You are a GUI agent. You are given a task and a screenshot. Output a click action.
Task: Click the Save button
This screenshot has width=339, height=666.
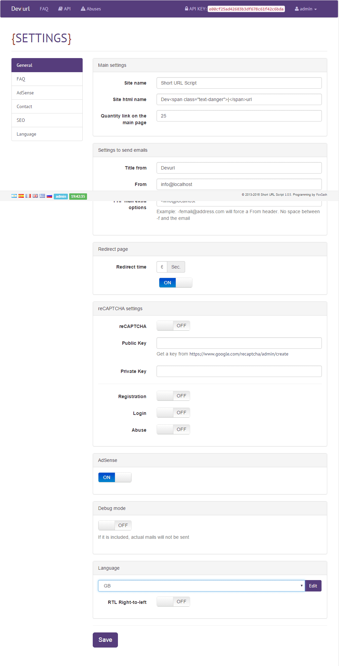pyautogui.click(x=105, y=640)
